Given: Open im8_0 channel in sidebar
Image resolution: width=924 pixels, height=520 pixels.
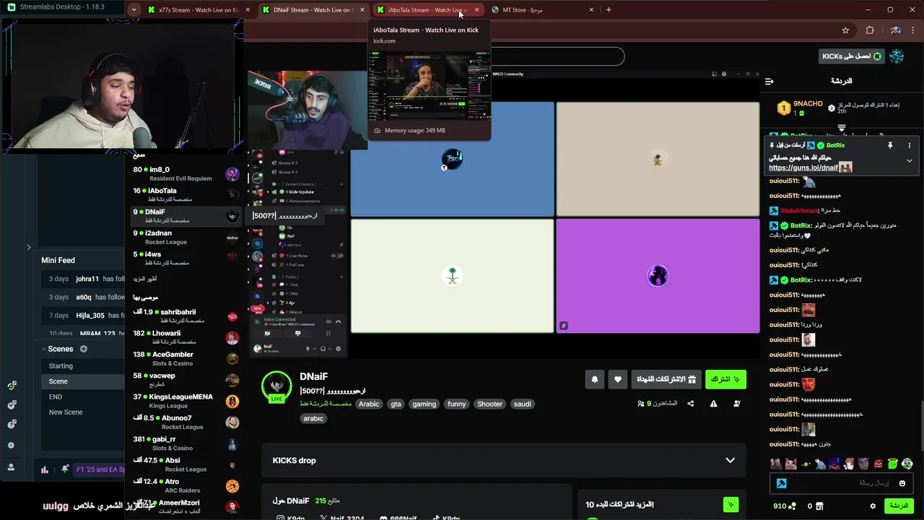Looking at the screenshot, I should click(x=186, y=173).
